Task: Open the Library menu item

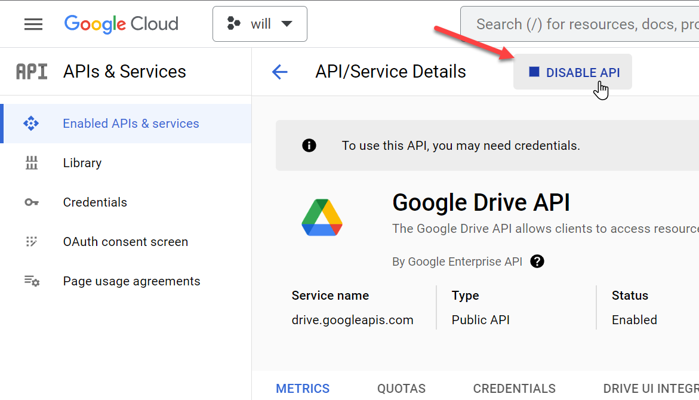Action: point(126,163)
